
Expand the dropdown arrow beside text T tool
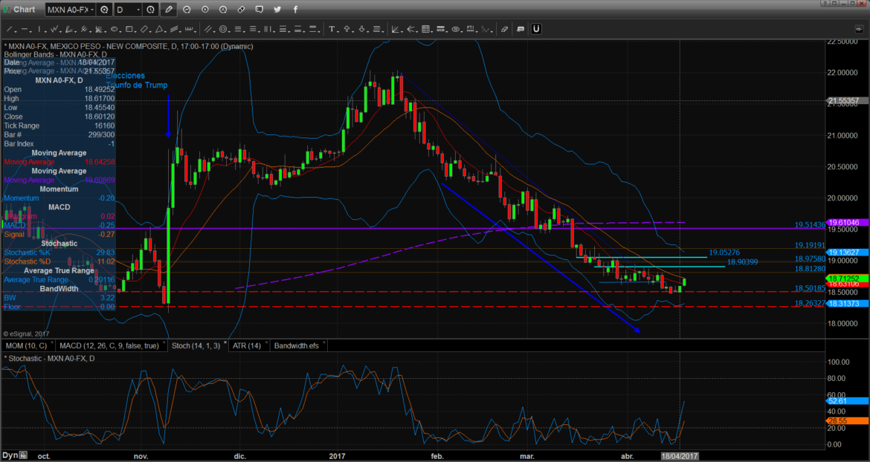[x=338, y=31]
